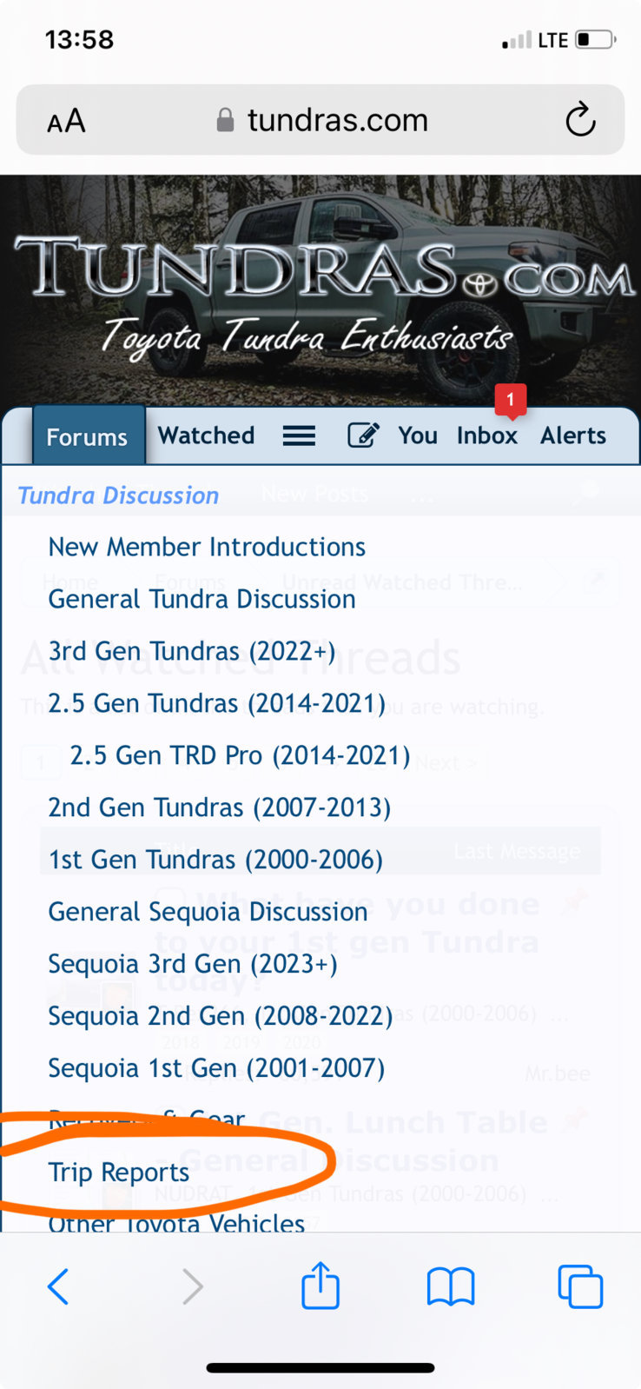
Task: Open 3rd Gen Tundras (2022+) forum
Action: pos(192,651)
